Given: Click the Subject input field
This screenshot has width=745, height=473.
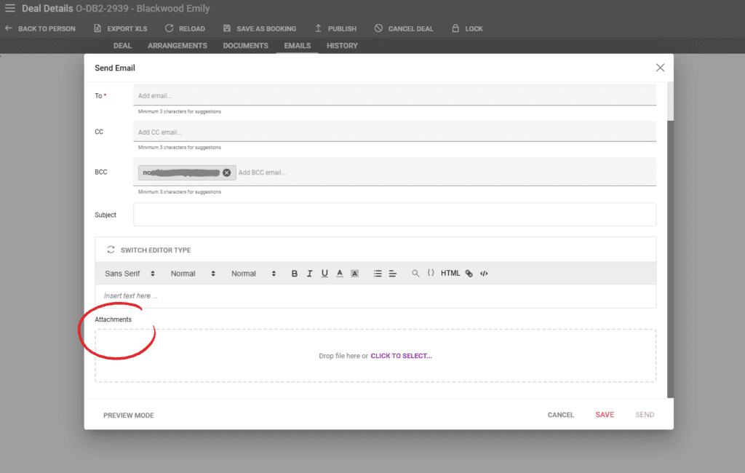Looking at the screenshot, I should [x=395, y=214].
